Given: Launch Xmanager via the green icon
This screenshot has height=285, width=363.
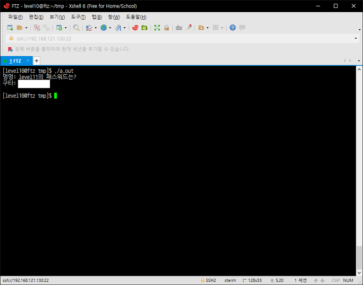Looking at the screenshot, I should 145,28.
